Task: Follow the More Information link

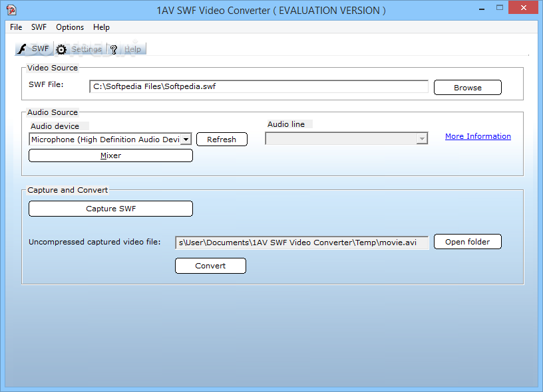Action: [478, 136]
